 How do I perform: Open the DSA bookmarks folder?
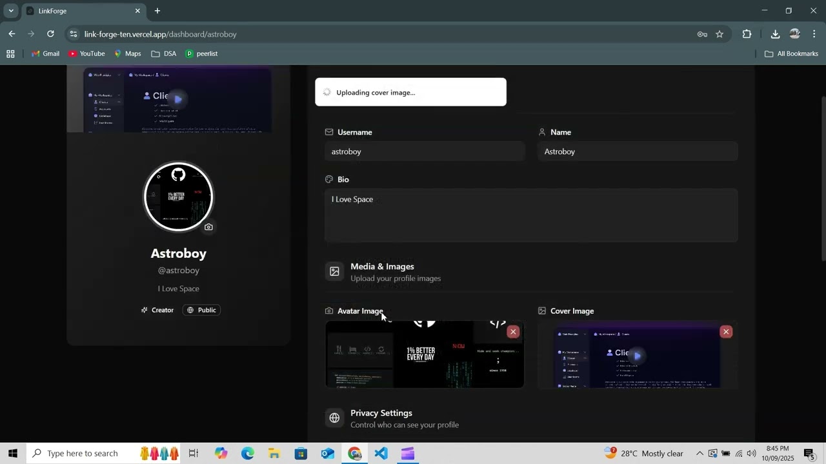tap(163, 53)
